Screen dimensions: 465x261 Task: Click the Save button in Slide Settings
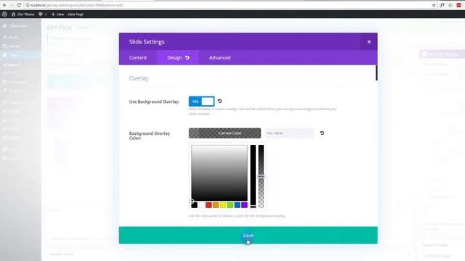point(248,235)
